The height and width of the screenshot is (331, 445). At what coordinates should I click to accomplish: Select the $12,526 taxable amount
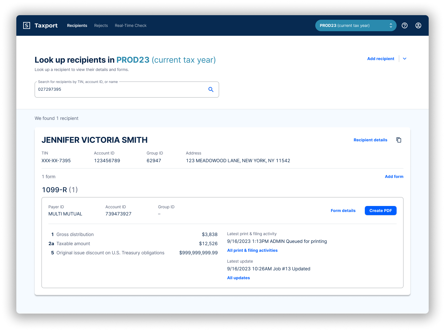pyautogui.click(x=208, y=243)
